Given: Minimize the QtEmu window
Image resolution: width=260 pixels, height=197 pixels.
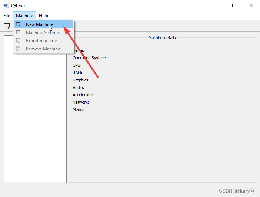Looking at the screenshot, I should (217, 6).
